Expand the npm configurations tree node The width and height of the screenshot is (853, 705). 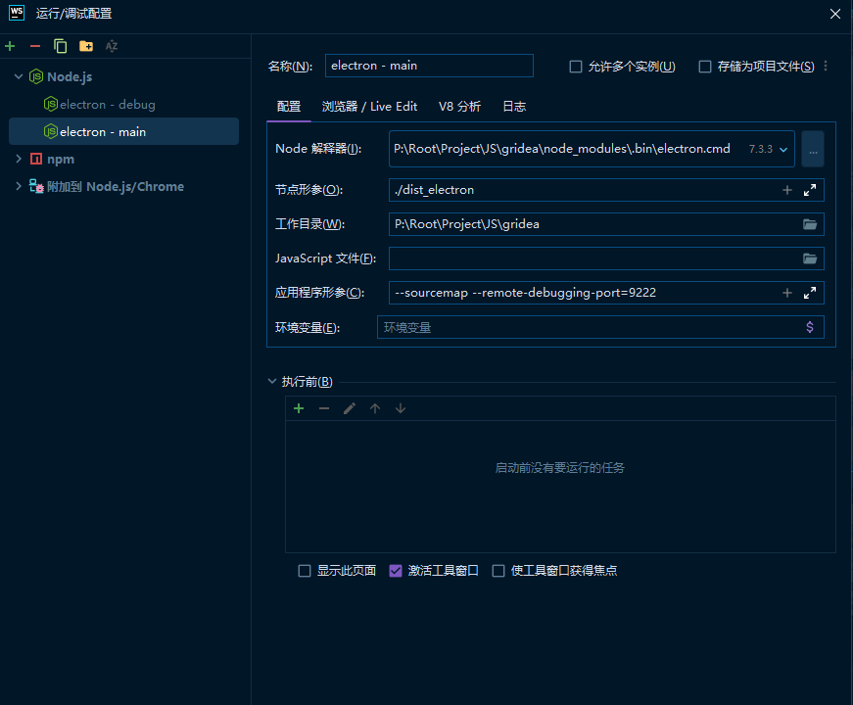point(19,159)
